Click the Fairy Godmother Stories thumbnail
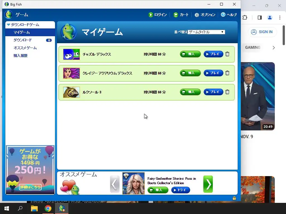Image resolution: width=286 pixels, height=214 pixels. [x=134, y=183]
